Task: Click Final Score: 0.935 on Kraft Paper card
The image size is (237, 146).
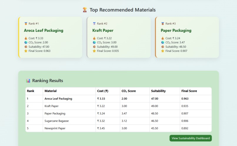Action: [x=108, y=51]
